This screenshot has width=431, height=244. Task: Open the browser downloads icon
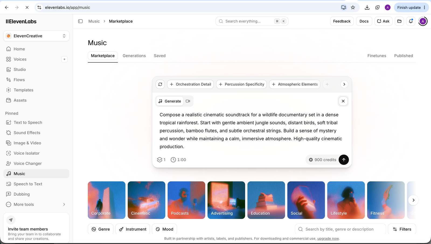tap(367, 8)
